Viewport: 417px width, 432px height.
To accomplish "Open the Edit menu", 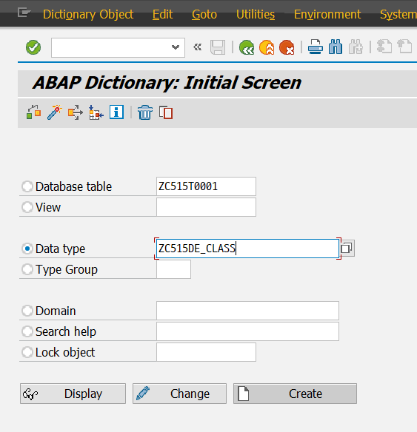I will pos(162,14).
